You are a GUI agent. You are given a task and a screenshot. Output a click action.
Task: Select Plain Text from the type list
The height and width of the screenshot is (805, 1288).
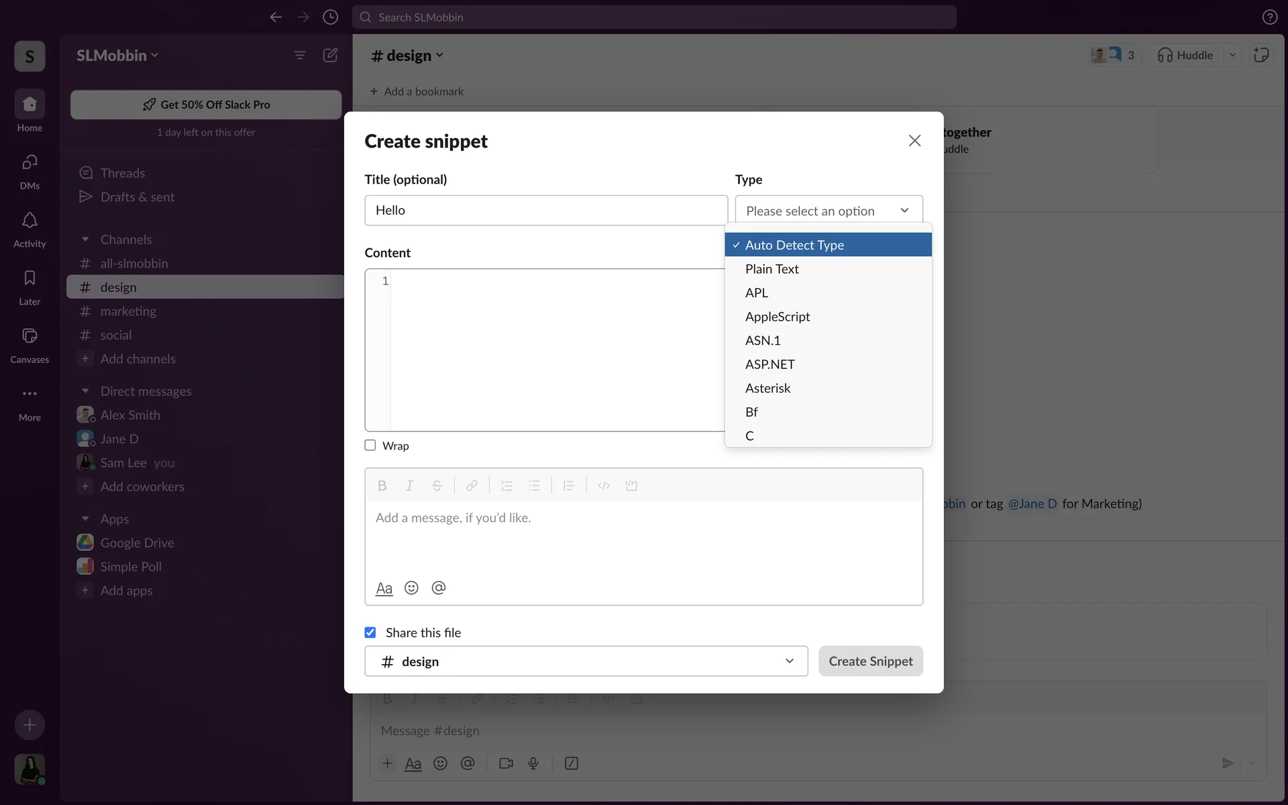[x=772, y=269]
